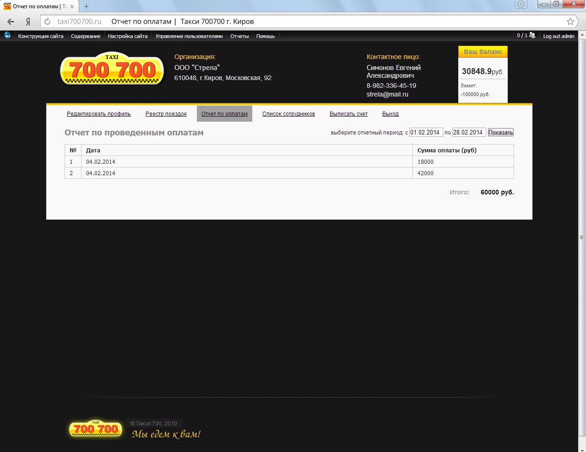Click the users count icon in admin bar
Screen dimensions: 586x452
[x=532, y=35]
